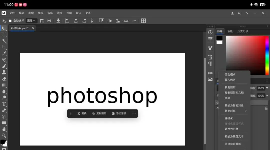270x150 pixels.
Task: Open the Character panel icon
Action: point(210,57)
